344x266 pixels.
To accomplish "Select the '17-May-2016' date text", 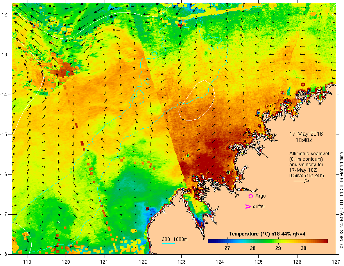I will [x=306, y=134].
